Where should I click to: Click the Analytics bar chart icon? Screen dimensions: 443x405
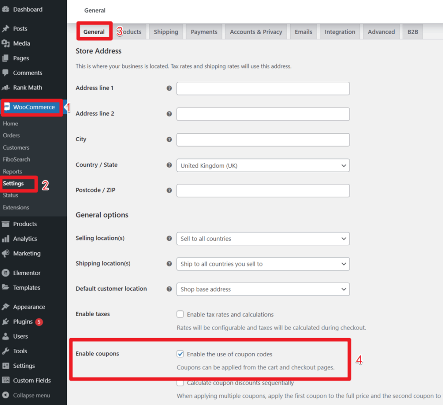tap(6, 239)
